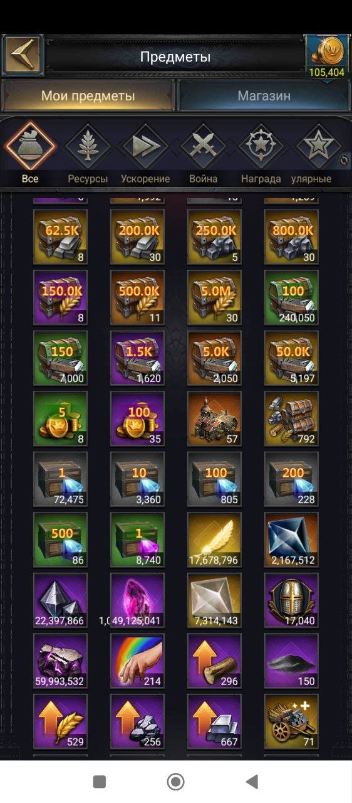Tap the Android home navigation button
The height and width of the screenshot is (803, 352).
click(x=176, y=782)
